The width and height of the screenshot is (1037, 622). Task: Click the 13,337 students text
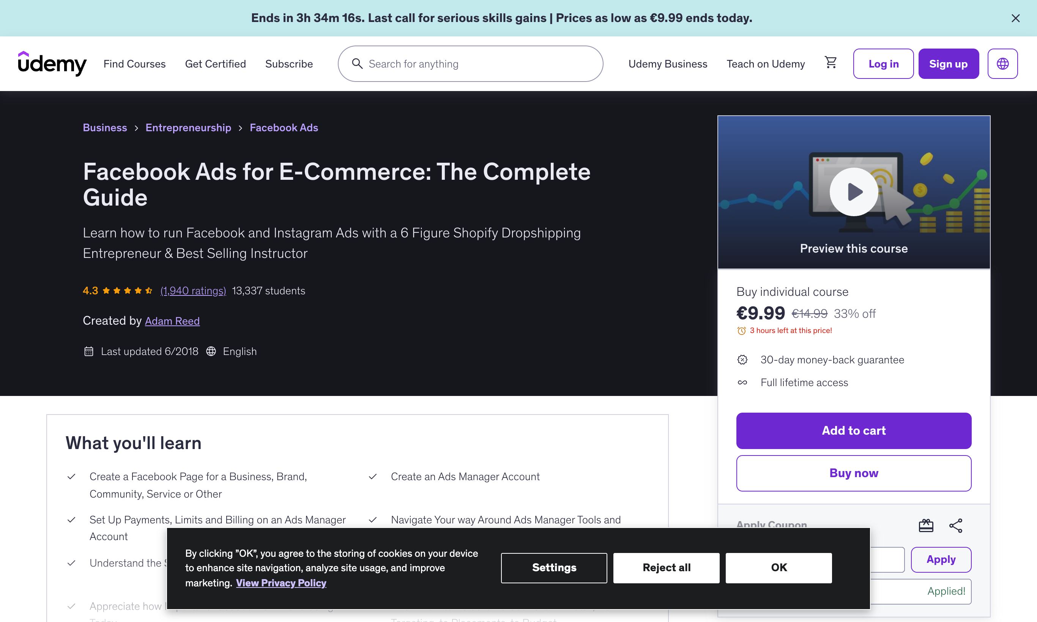pyautogui.click(x=268, y=291)
